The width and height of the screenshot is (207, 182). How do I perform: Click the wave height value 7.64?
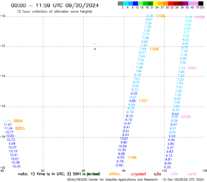(143, 49)
